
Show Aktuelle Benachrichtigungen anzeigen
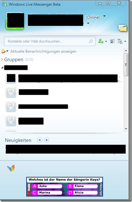click(43, 52)
